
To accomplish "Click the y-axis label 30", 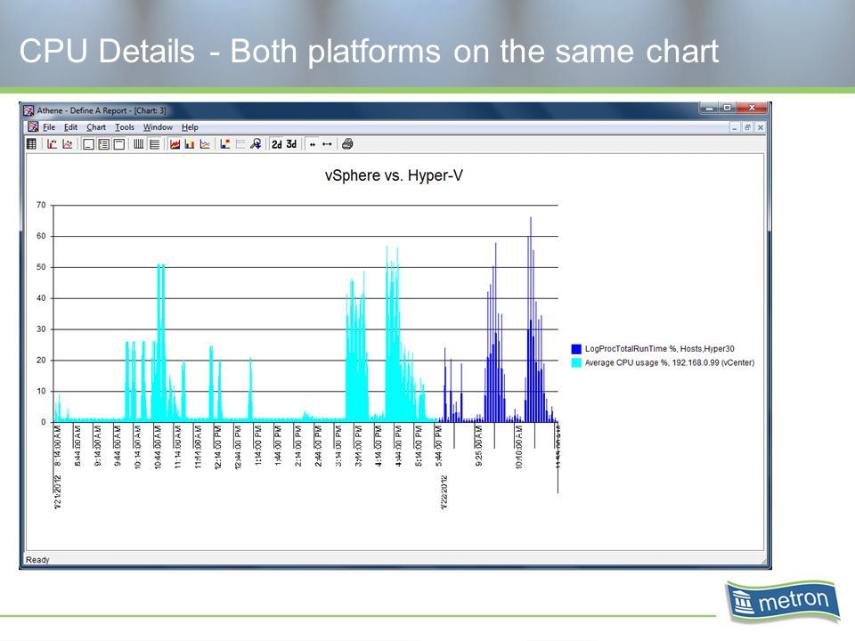I will coord(42,329).
